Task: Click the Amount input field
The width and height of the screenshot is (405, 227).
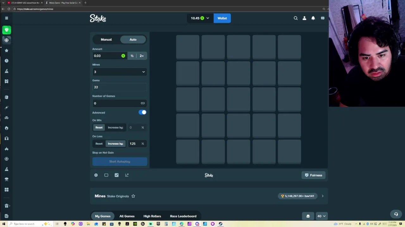Action: coord(109,56)
